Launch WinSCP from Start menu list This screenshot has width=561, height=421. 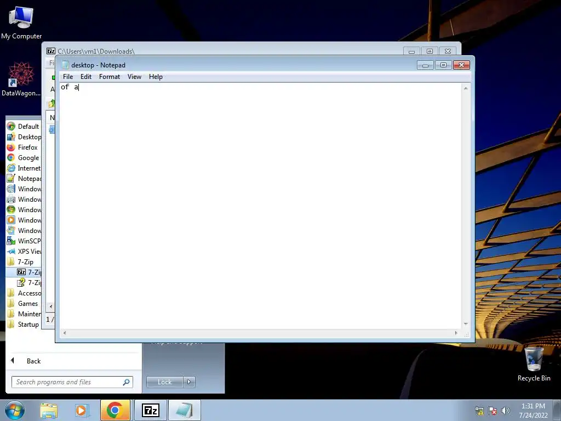click(x=24, y=241)
